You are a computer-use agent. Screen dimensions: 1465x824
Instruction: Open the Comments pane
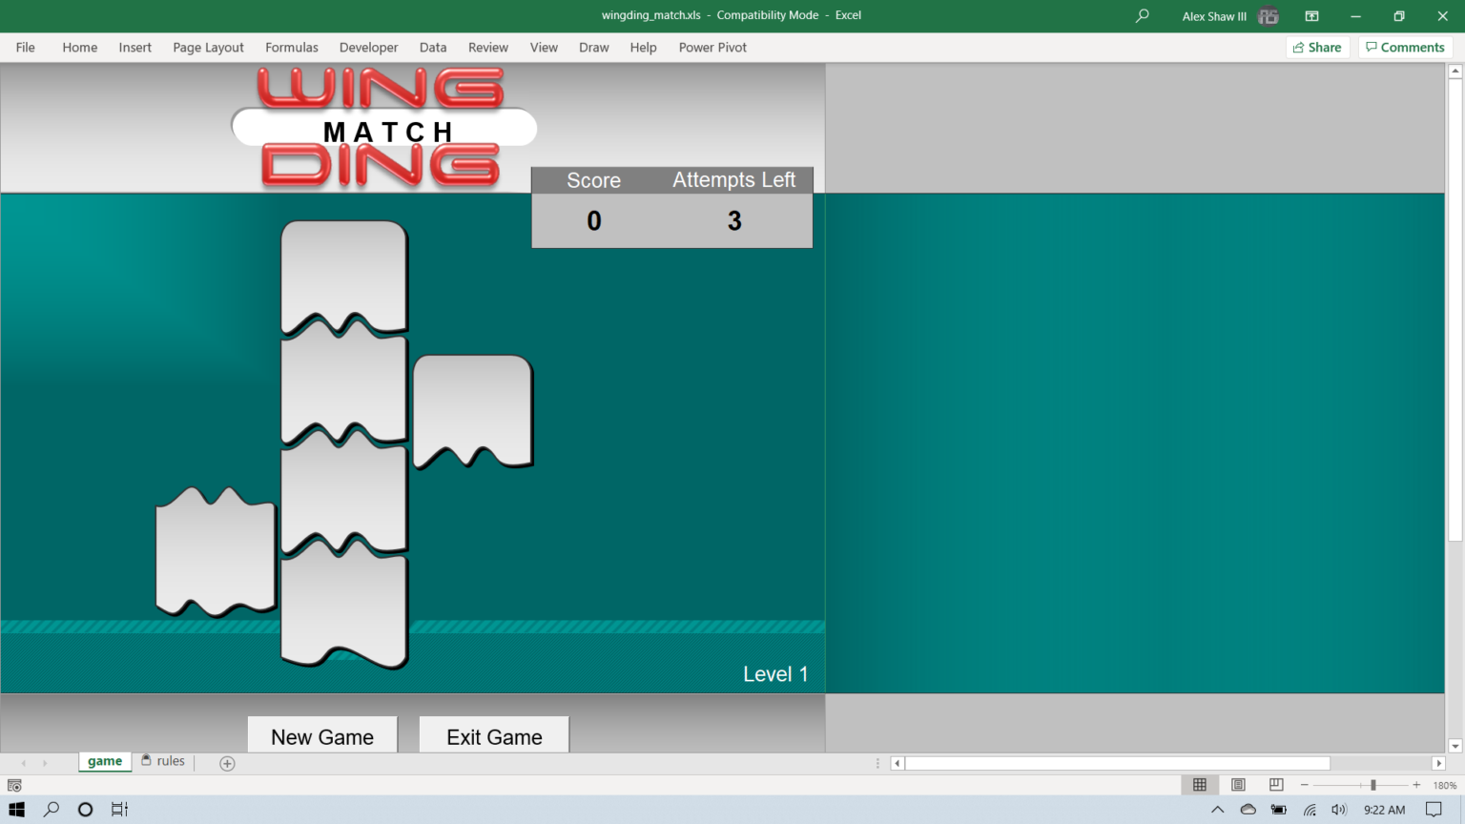1404,47
